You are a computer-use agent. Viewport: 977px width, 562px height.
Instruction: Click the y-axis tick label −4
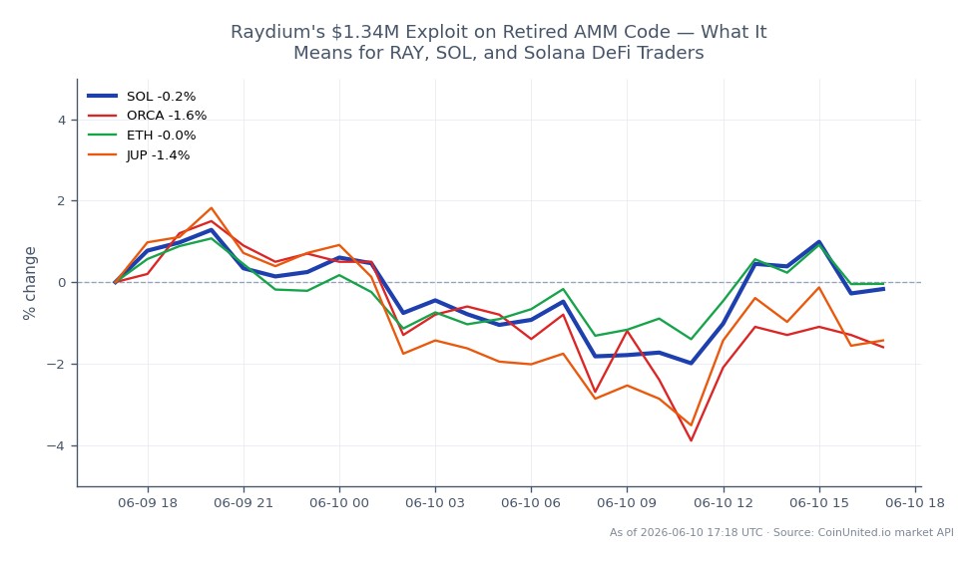click(56, 445)
